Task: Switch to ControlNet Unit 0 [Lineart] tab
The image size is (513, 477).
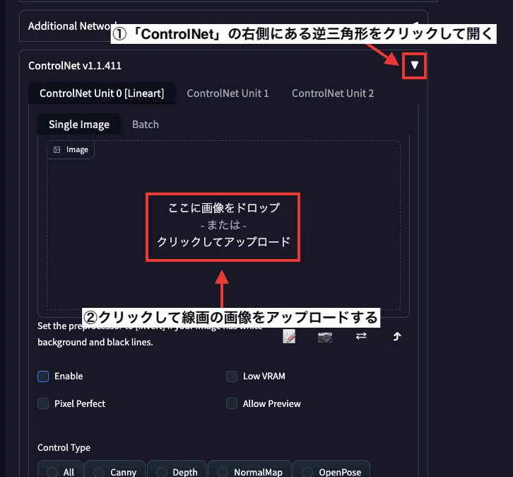Action: (x=102, y=93)
